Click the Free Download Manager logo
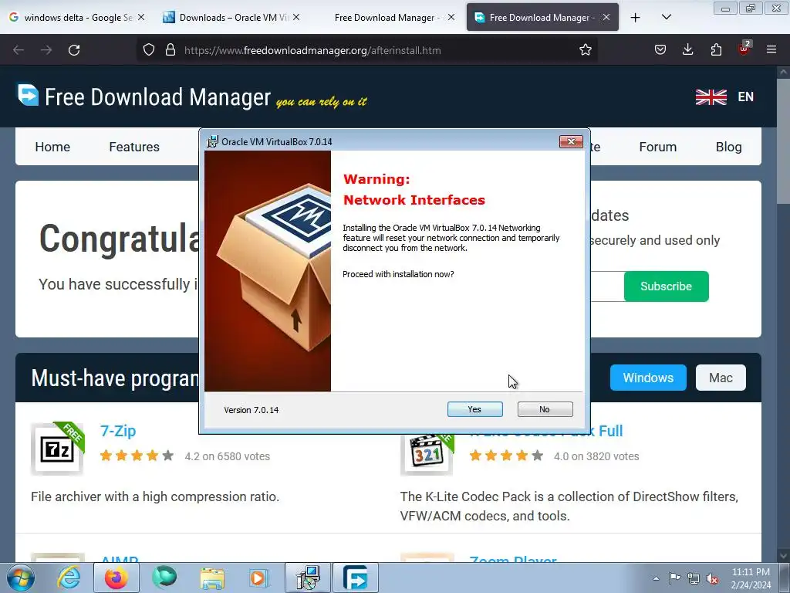Image resolution: width=790 pixels, height=593 pixels. click(x=144, y=97)
